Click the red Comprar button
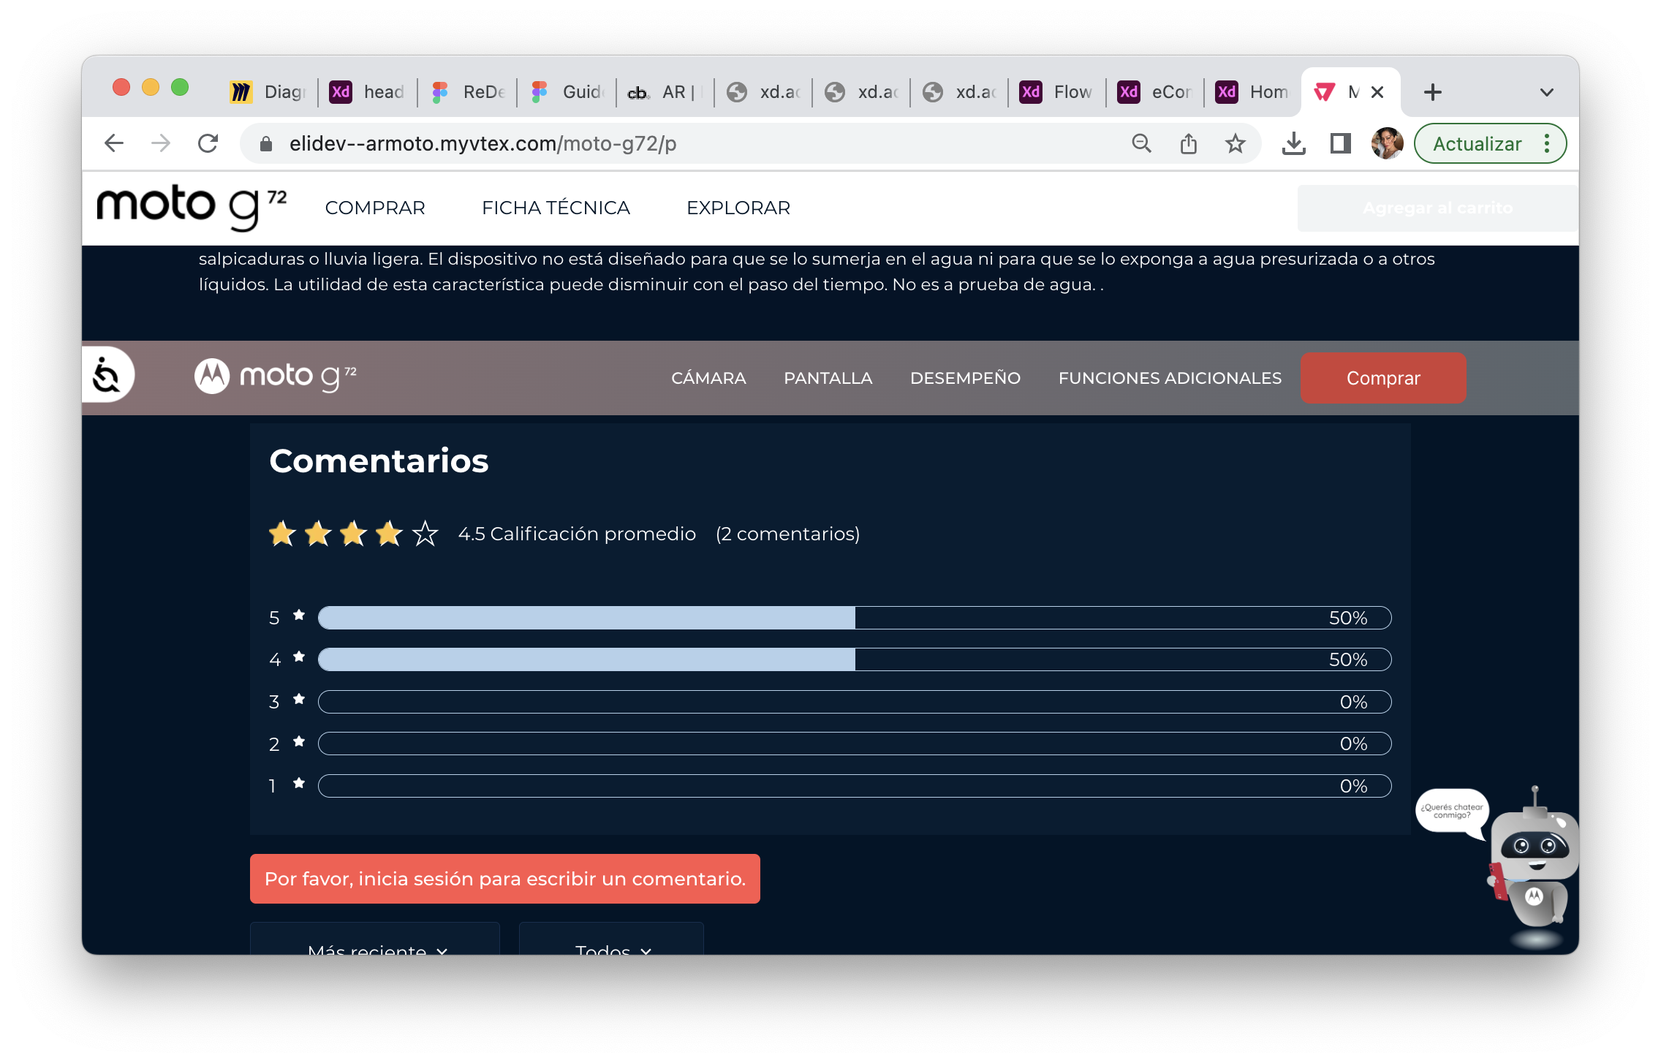This screenshot has height=1063, width=1661. click(1382, 378)
